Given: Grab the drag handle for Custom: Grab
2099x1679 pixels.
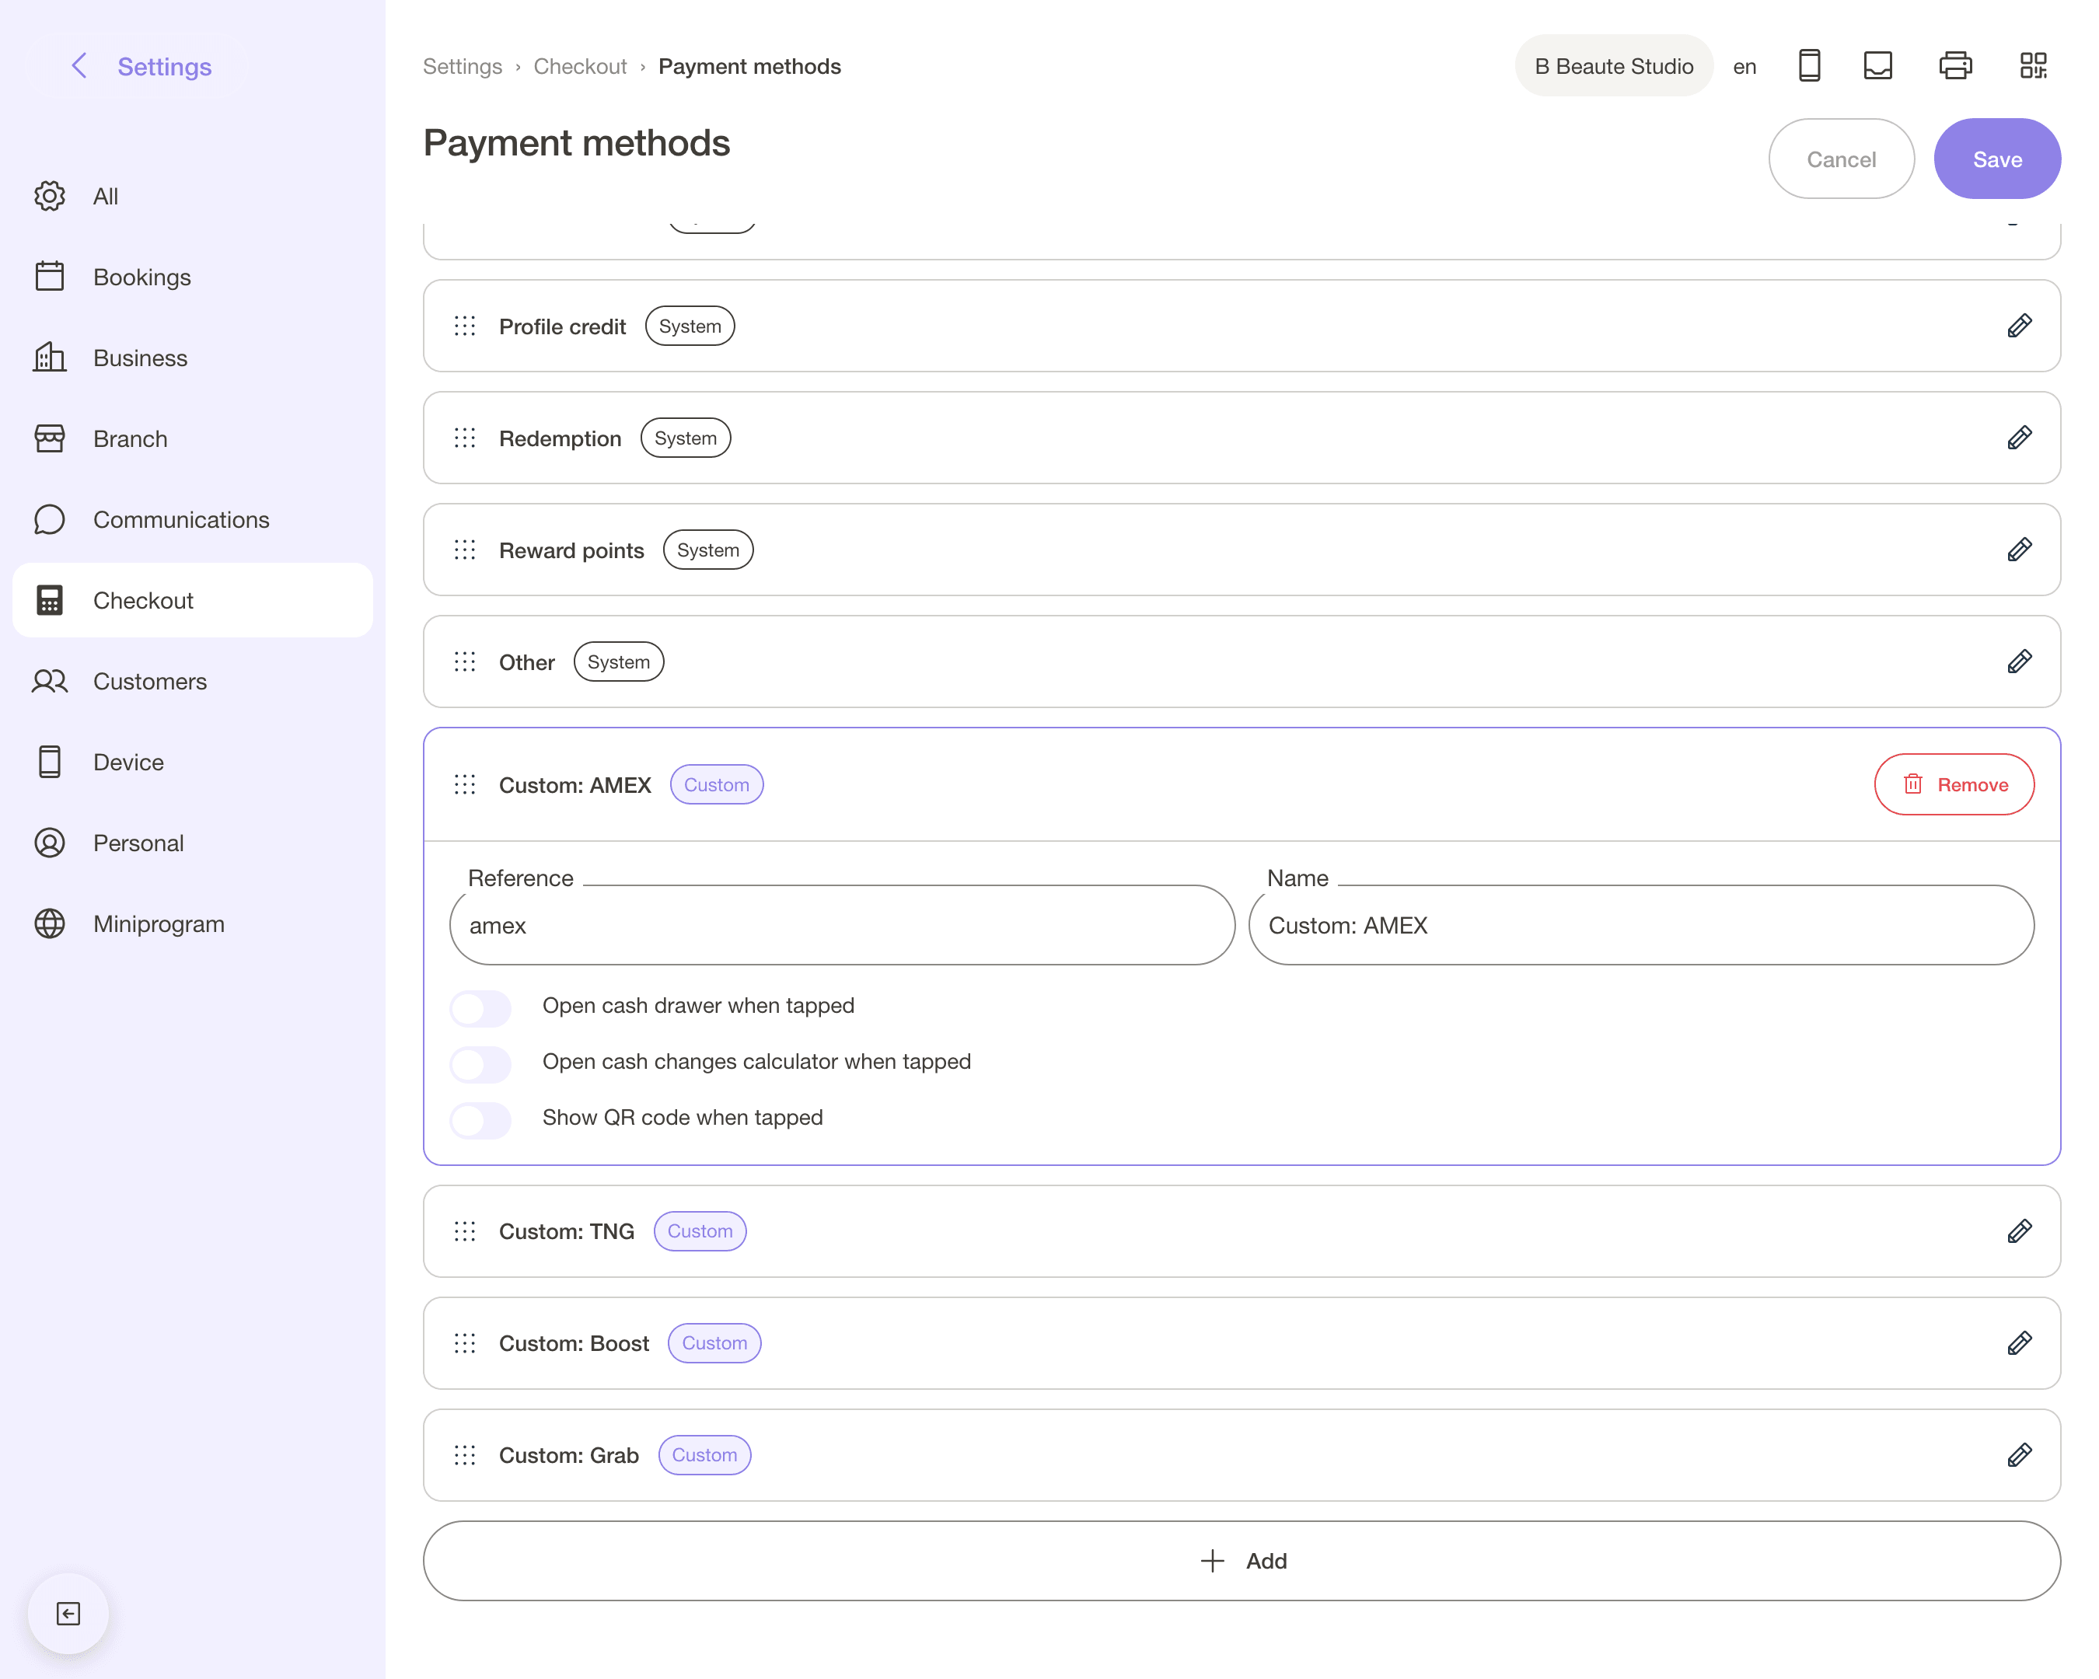Looking at the screenshot, I should coord(466,1455).
